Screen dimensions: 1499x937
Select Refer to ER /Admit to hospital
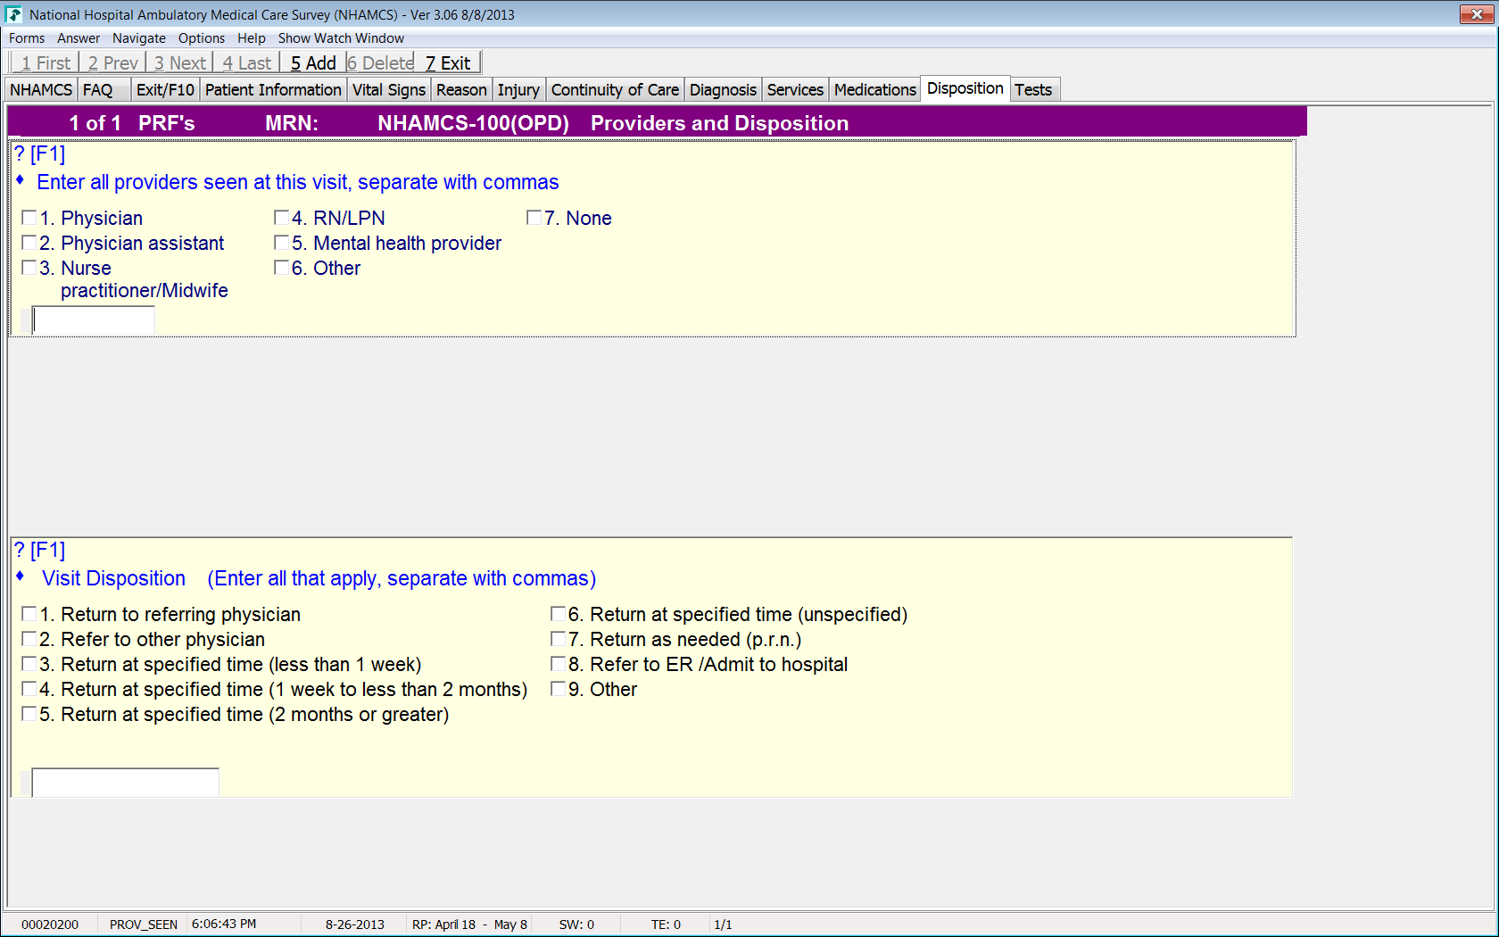(559, 664)
